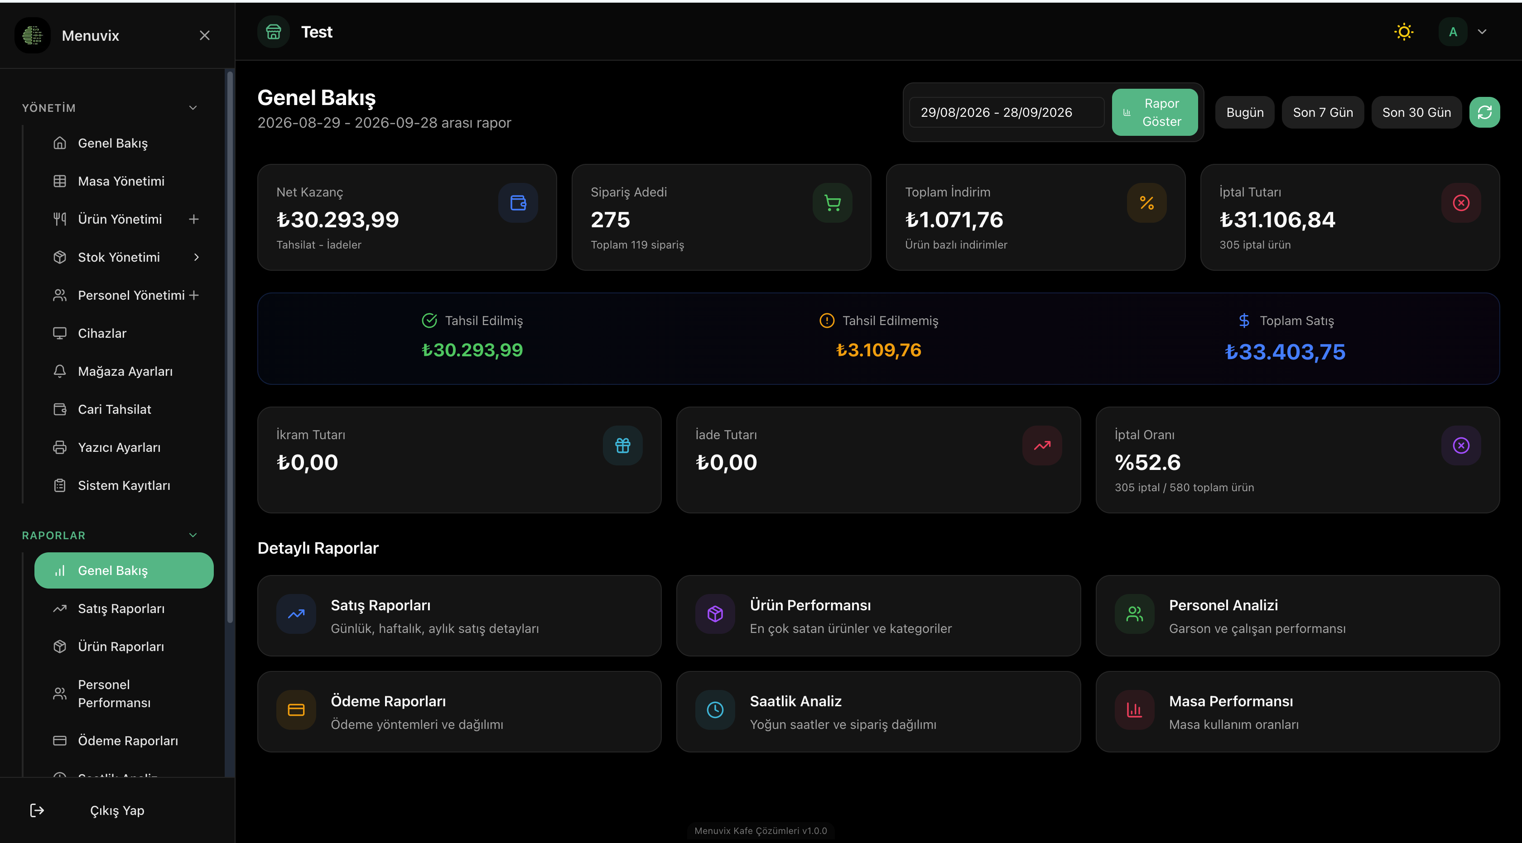Expand Ürün Yönetimi with the plus icon
The image size is (1522, 843).
click(x=194, y=219)
